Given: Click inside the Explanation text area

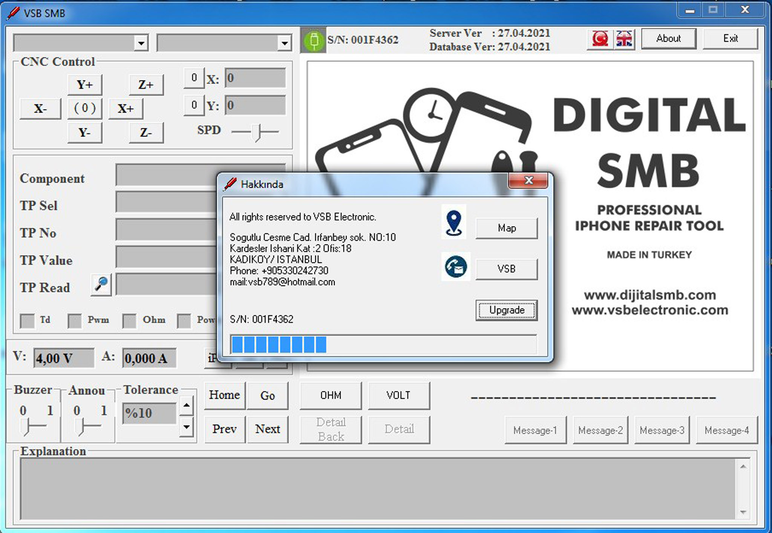Looking at the screenshot, I should pos(378,489).
